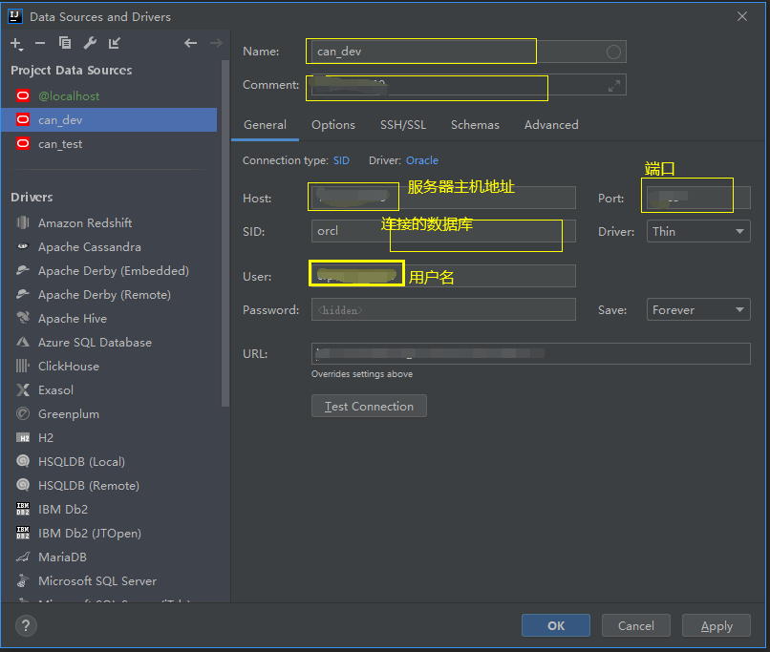Select the can_test data source
The image size is (770, 652).
click(x=60, y=144)
